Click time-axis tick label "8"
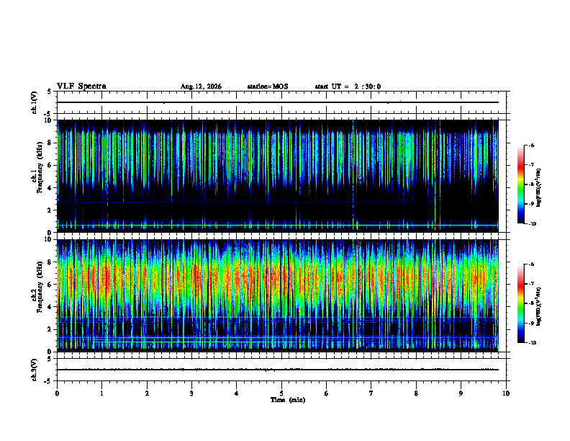Screen dimensions: 570x441 coord(416,393)
